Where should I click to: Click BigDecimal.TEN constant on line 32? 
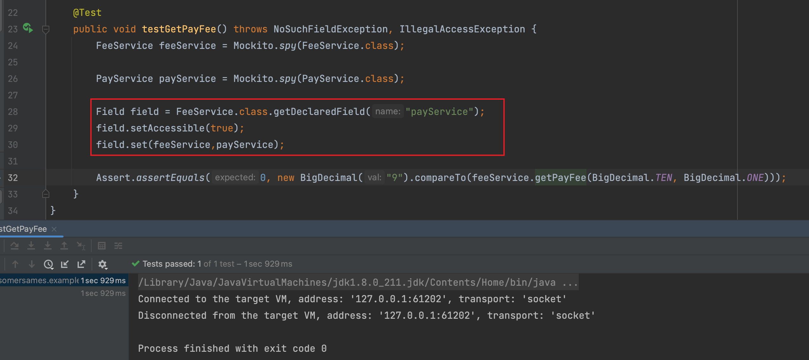pos(632,177)
